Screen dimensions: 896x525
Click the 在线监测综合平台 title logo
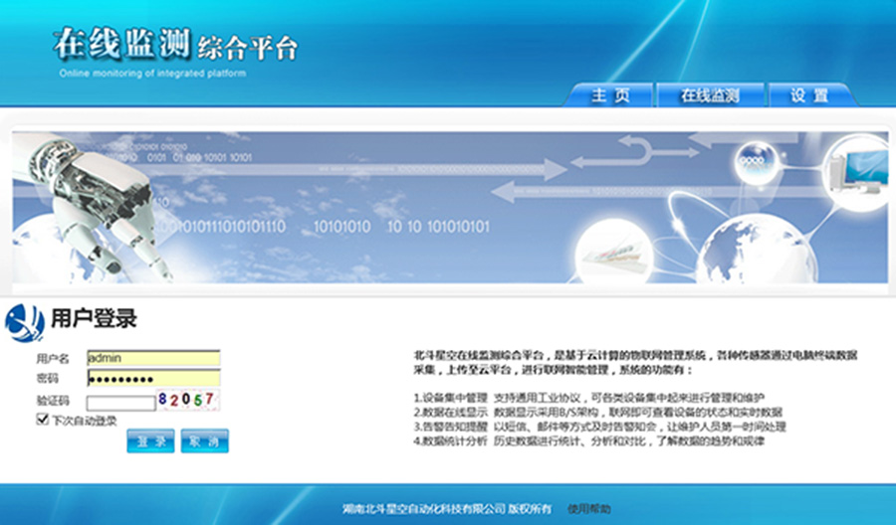click(x=174, y=47)
